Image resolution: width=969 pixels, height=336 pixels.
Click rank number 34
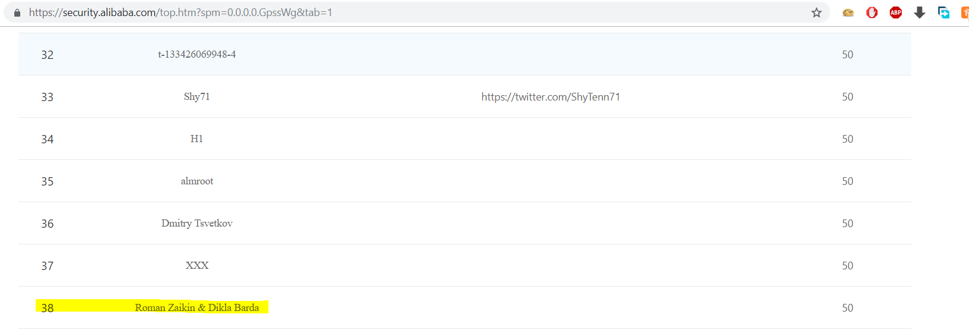pyautogui.click(x=48, y=139)
